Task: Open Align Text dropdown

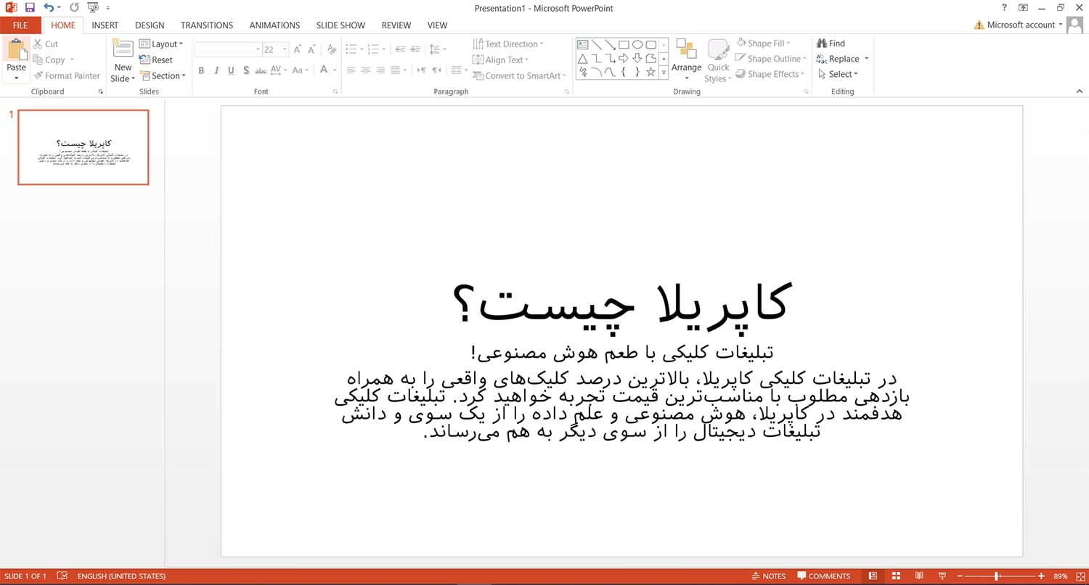Action: click(500, 60)
